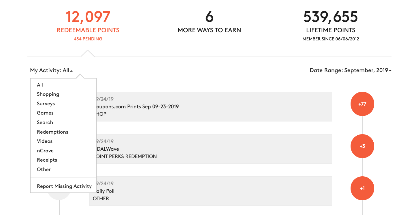The height and width of the screenshot is (215, 399).
Task: Open the Date Range September, 2019 dropdown
Action: (x=350, y=70)
